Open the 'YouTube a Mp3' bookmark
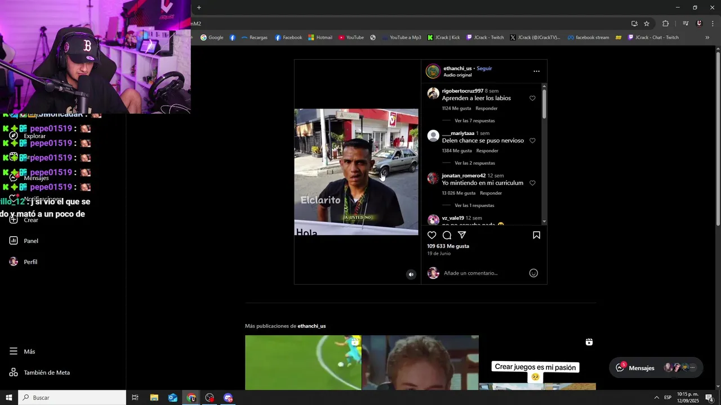The image size is (721, 405). [401, 38]
